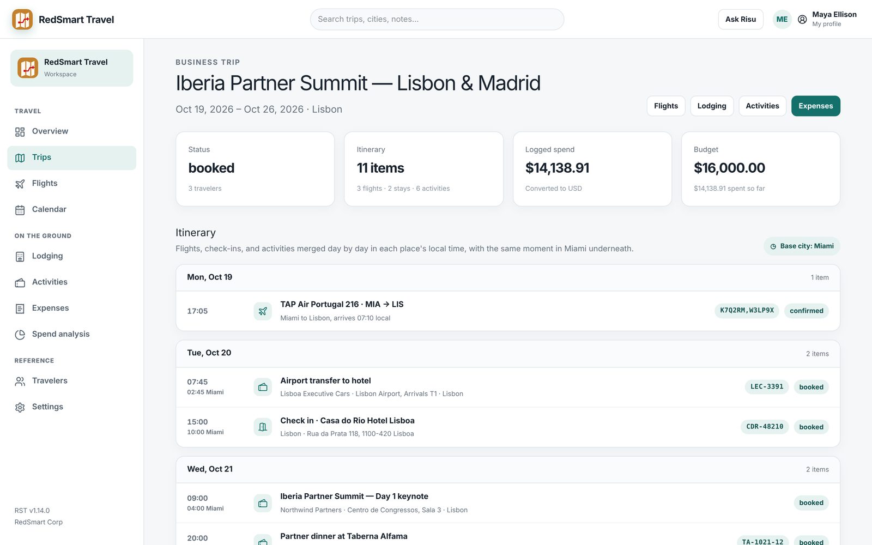Open the RedSmart Travel Workspace card
This screenshot has width=872, height=545.
tap(71, 68)
